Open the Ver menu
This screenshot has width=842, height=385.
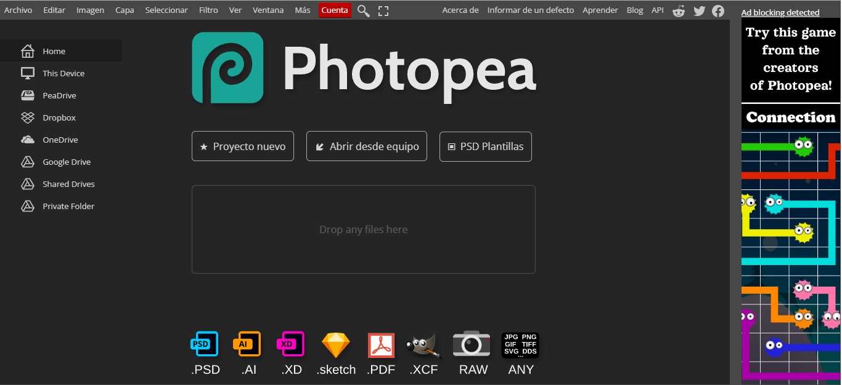coord(235,10)
